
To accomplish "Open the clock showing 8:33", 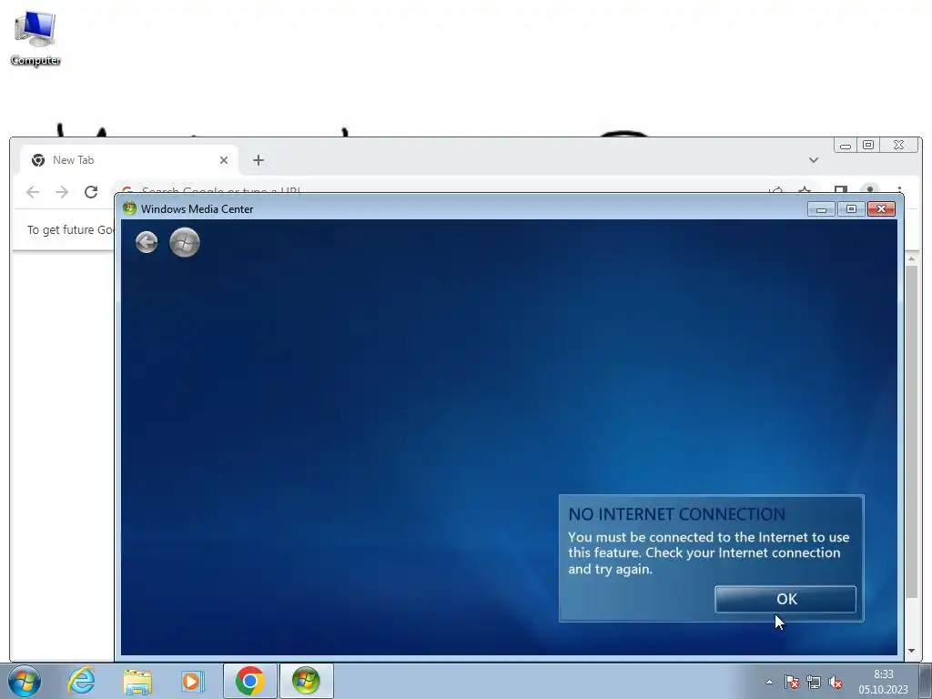I will [883, 682].
